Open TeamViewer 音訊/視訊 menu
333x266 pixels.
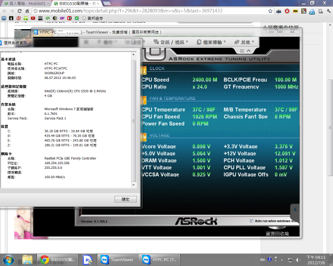171,42
